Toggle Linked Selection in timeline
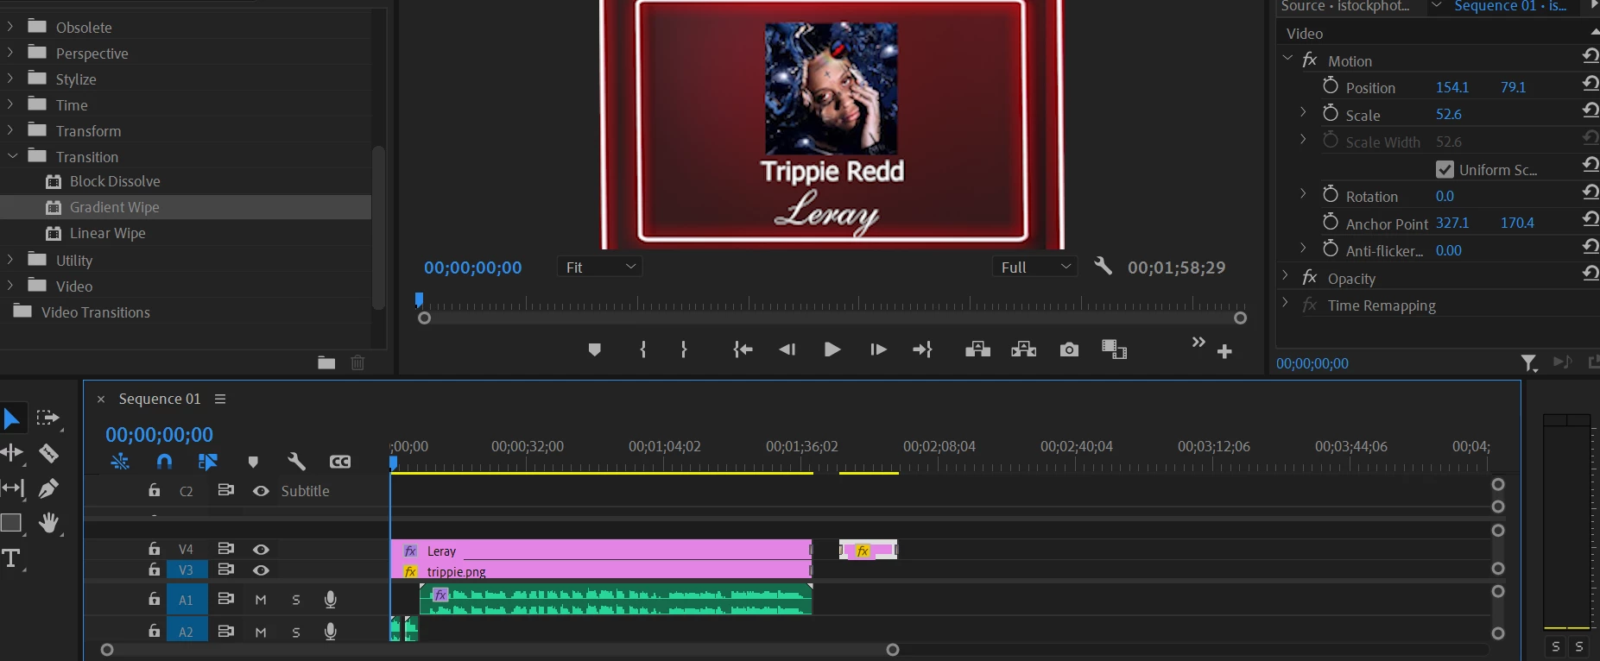The width and height of the screenshot is (1600, 661). (208, 462)
